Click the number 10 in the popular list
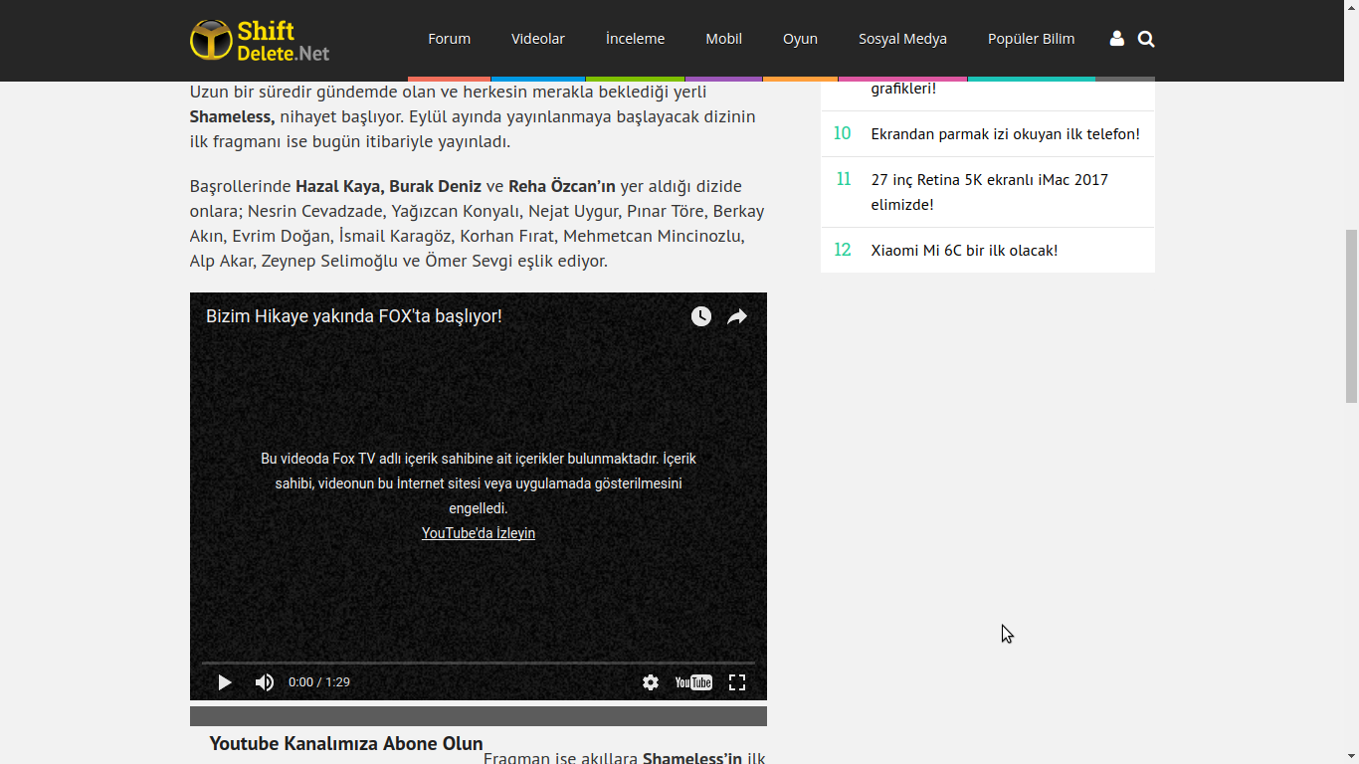Screen dimensions: 1359x764 [843, 133]
